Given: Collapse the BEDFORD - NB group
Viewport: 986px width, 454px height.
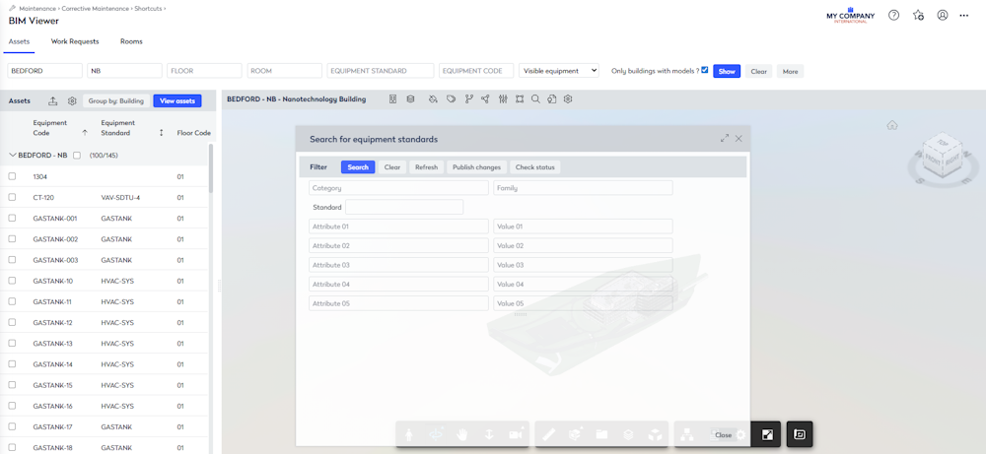Looking at the screenshot, I should [13, 155].
